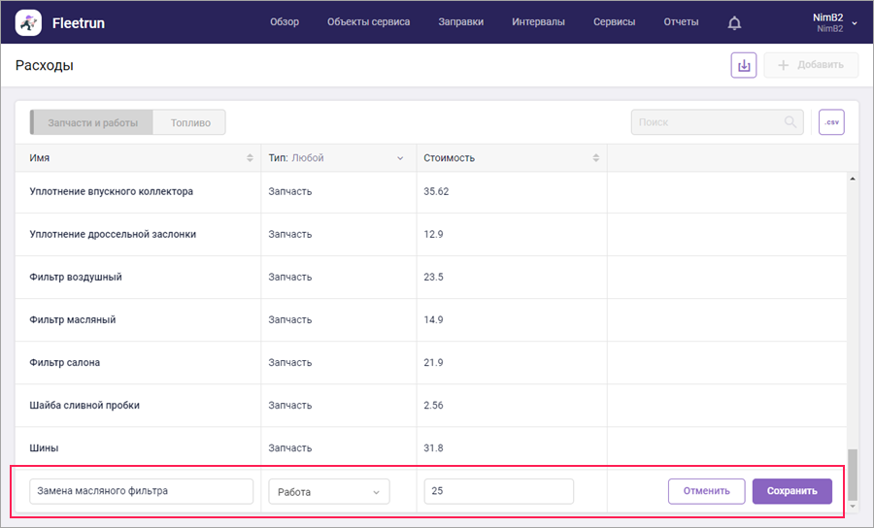Click the import download icon button
The width and height of the screenshot is (874, 528).
tap(744, 65)
